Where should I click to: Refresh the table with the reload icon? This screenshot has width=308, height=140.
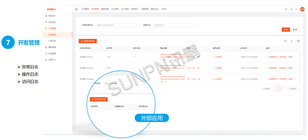tap(285, 41)
